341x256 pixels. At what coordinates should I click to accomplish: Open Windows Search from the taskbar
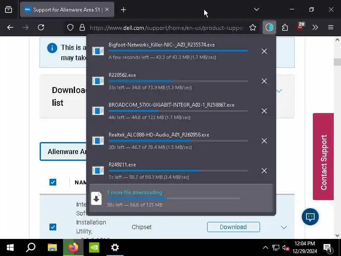[31, 247]
